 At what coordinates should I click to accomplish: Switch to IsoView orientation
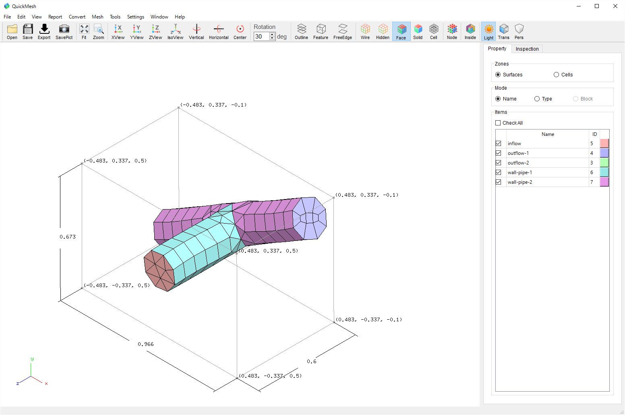click(175, 31)
